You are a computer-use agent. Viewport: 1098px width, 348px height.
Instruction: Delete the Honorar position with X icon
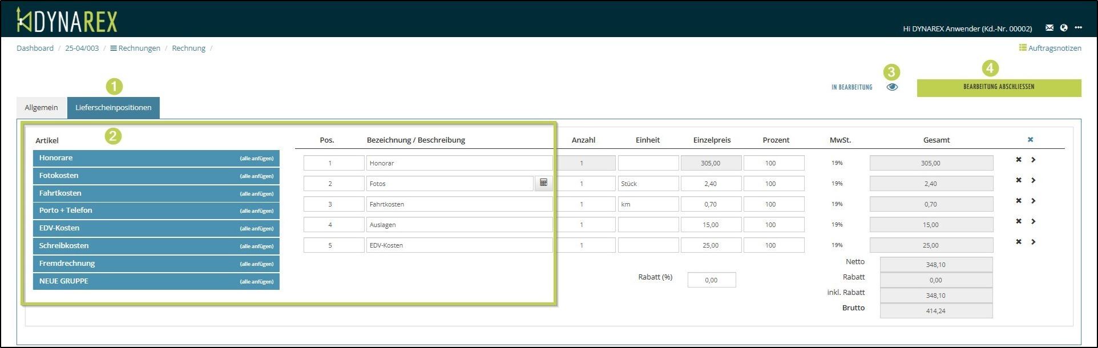(x=1019, y=160)
